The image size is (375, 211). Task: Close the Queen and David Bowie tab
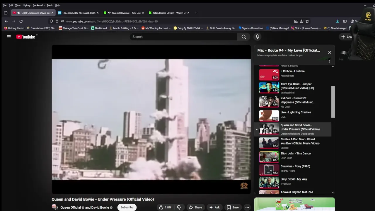[x=52, y=13]
